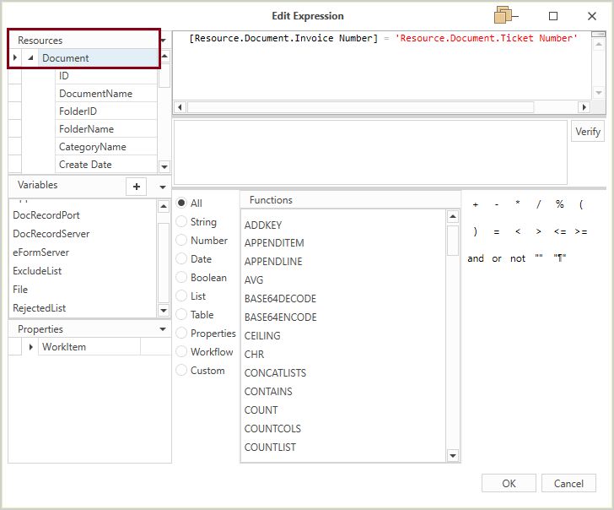Insert the percent modulo operator
The height and width of the screenshot is (510, 614).
coord(559,204)
